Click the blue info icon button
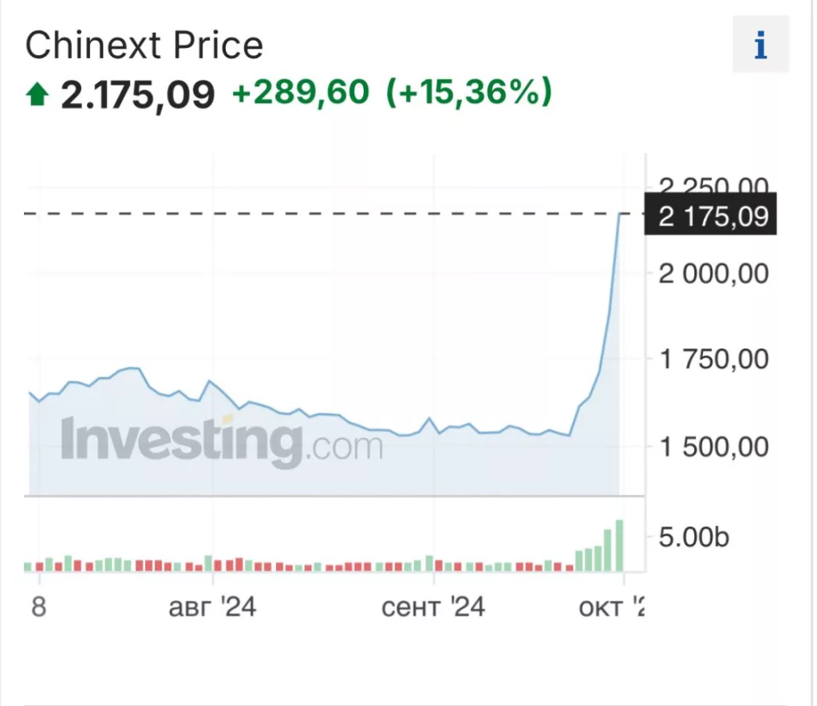The height and width of the screenshot is (706, 817). (760, 46)
